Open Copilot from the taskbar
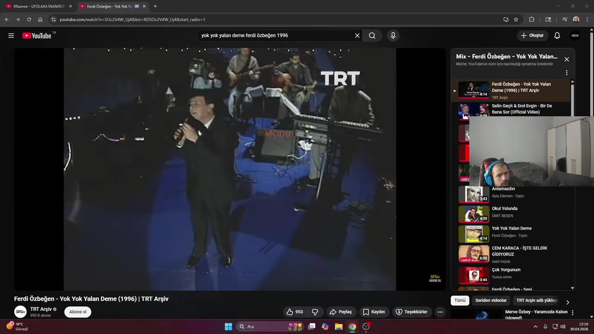Screen dimensions: 594x334 click(325, 327)
